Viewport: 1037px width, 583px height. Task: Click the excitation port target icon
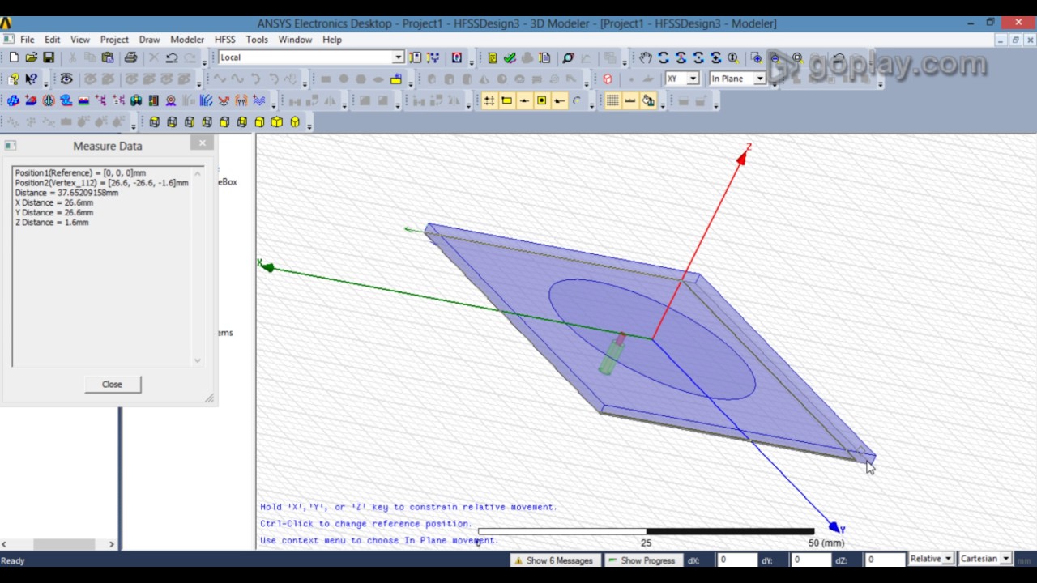coord(171,100)
